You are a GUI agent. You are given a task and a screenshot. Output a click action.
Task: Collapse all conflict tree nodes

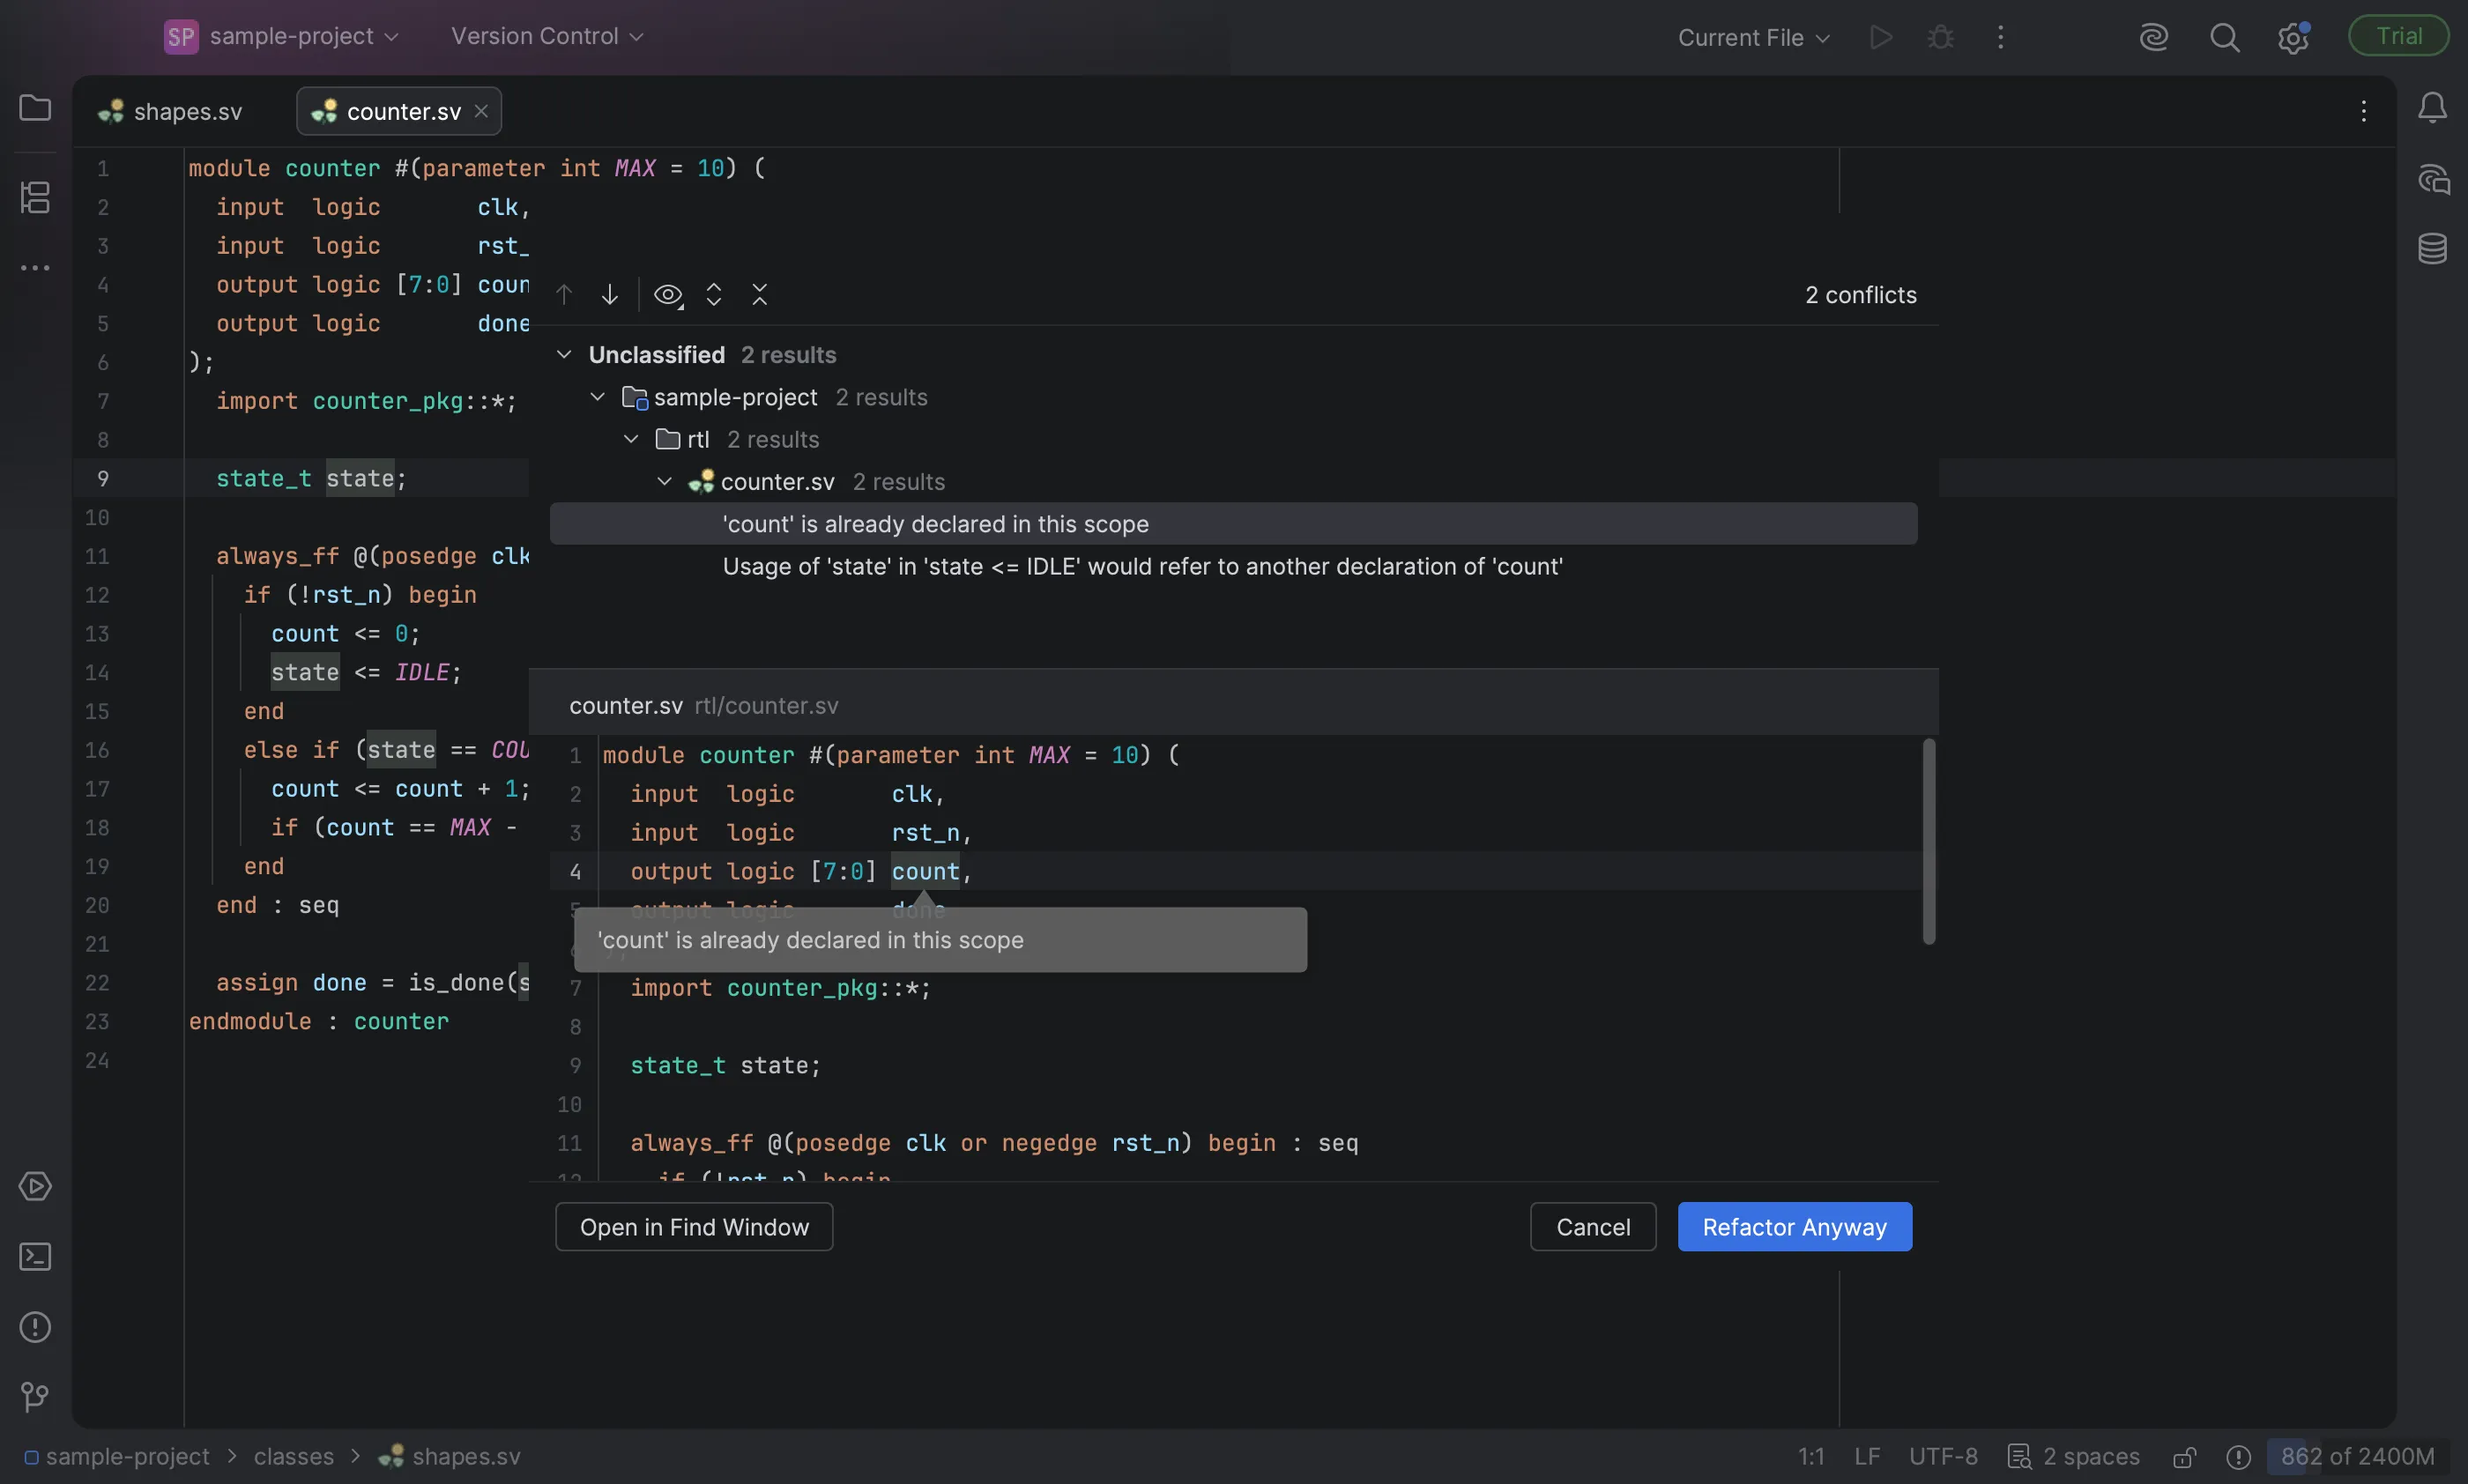point(760,294)
